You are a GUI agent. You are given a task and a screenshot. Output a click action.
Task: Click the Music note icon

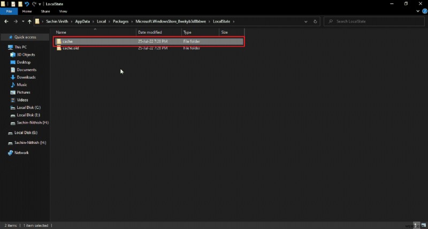[12, 85]
